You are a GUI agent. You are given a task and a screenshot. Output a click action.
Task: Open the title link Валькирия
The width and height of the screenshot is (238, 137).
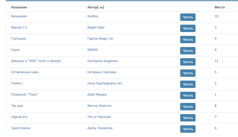coord(19,16)
